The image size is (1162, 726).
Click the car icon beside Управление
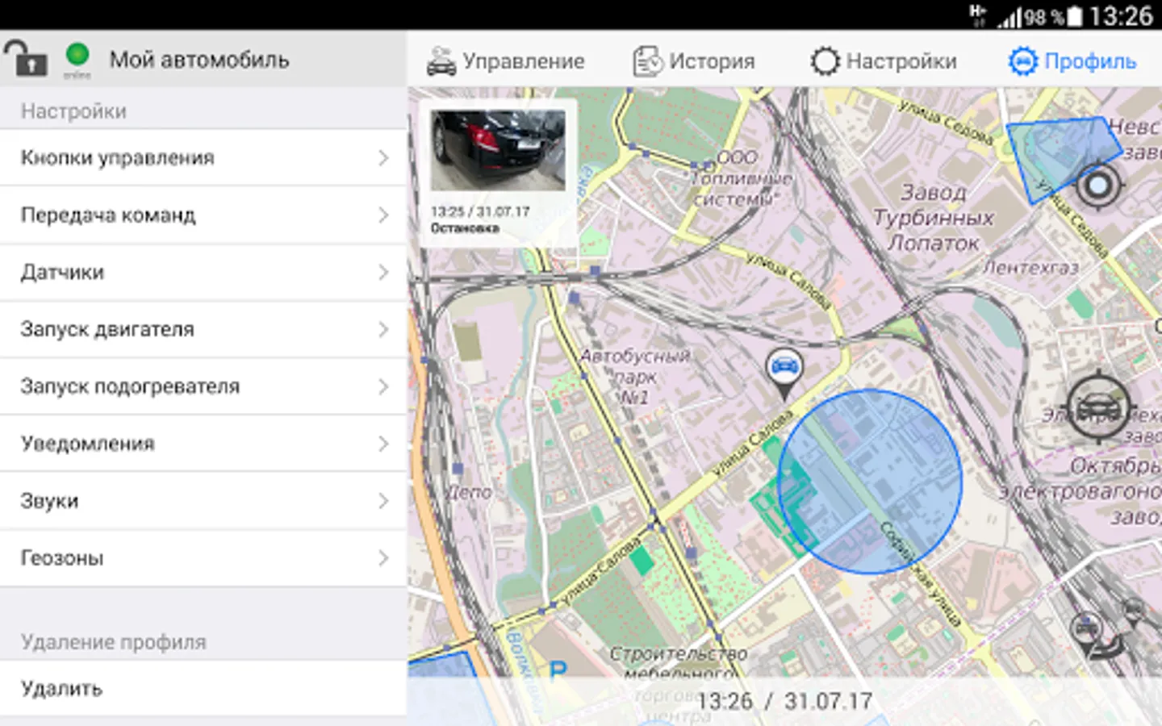click(441, 61)
